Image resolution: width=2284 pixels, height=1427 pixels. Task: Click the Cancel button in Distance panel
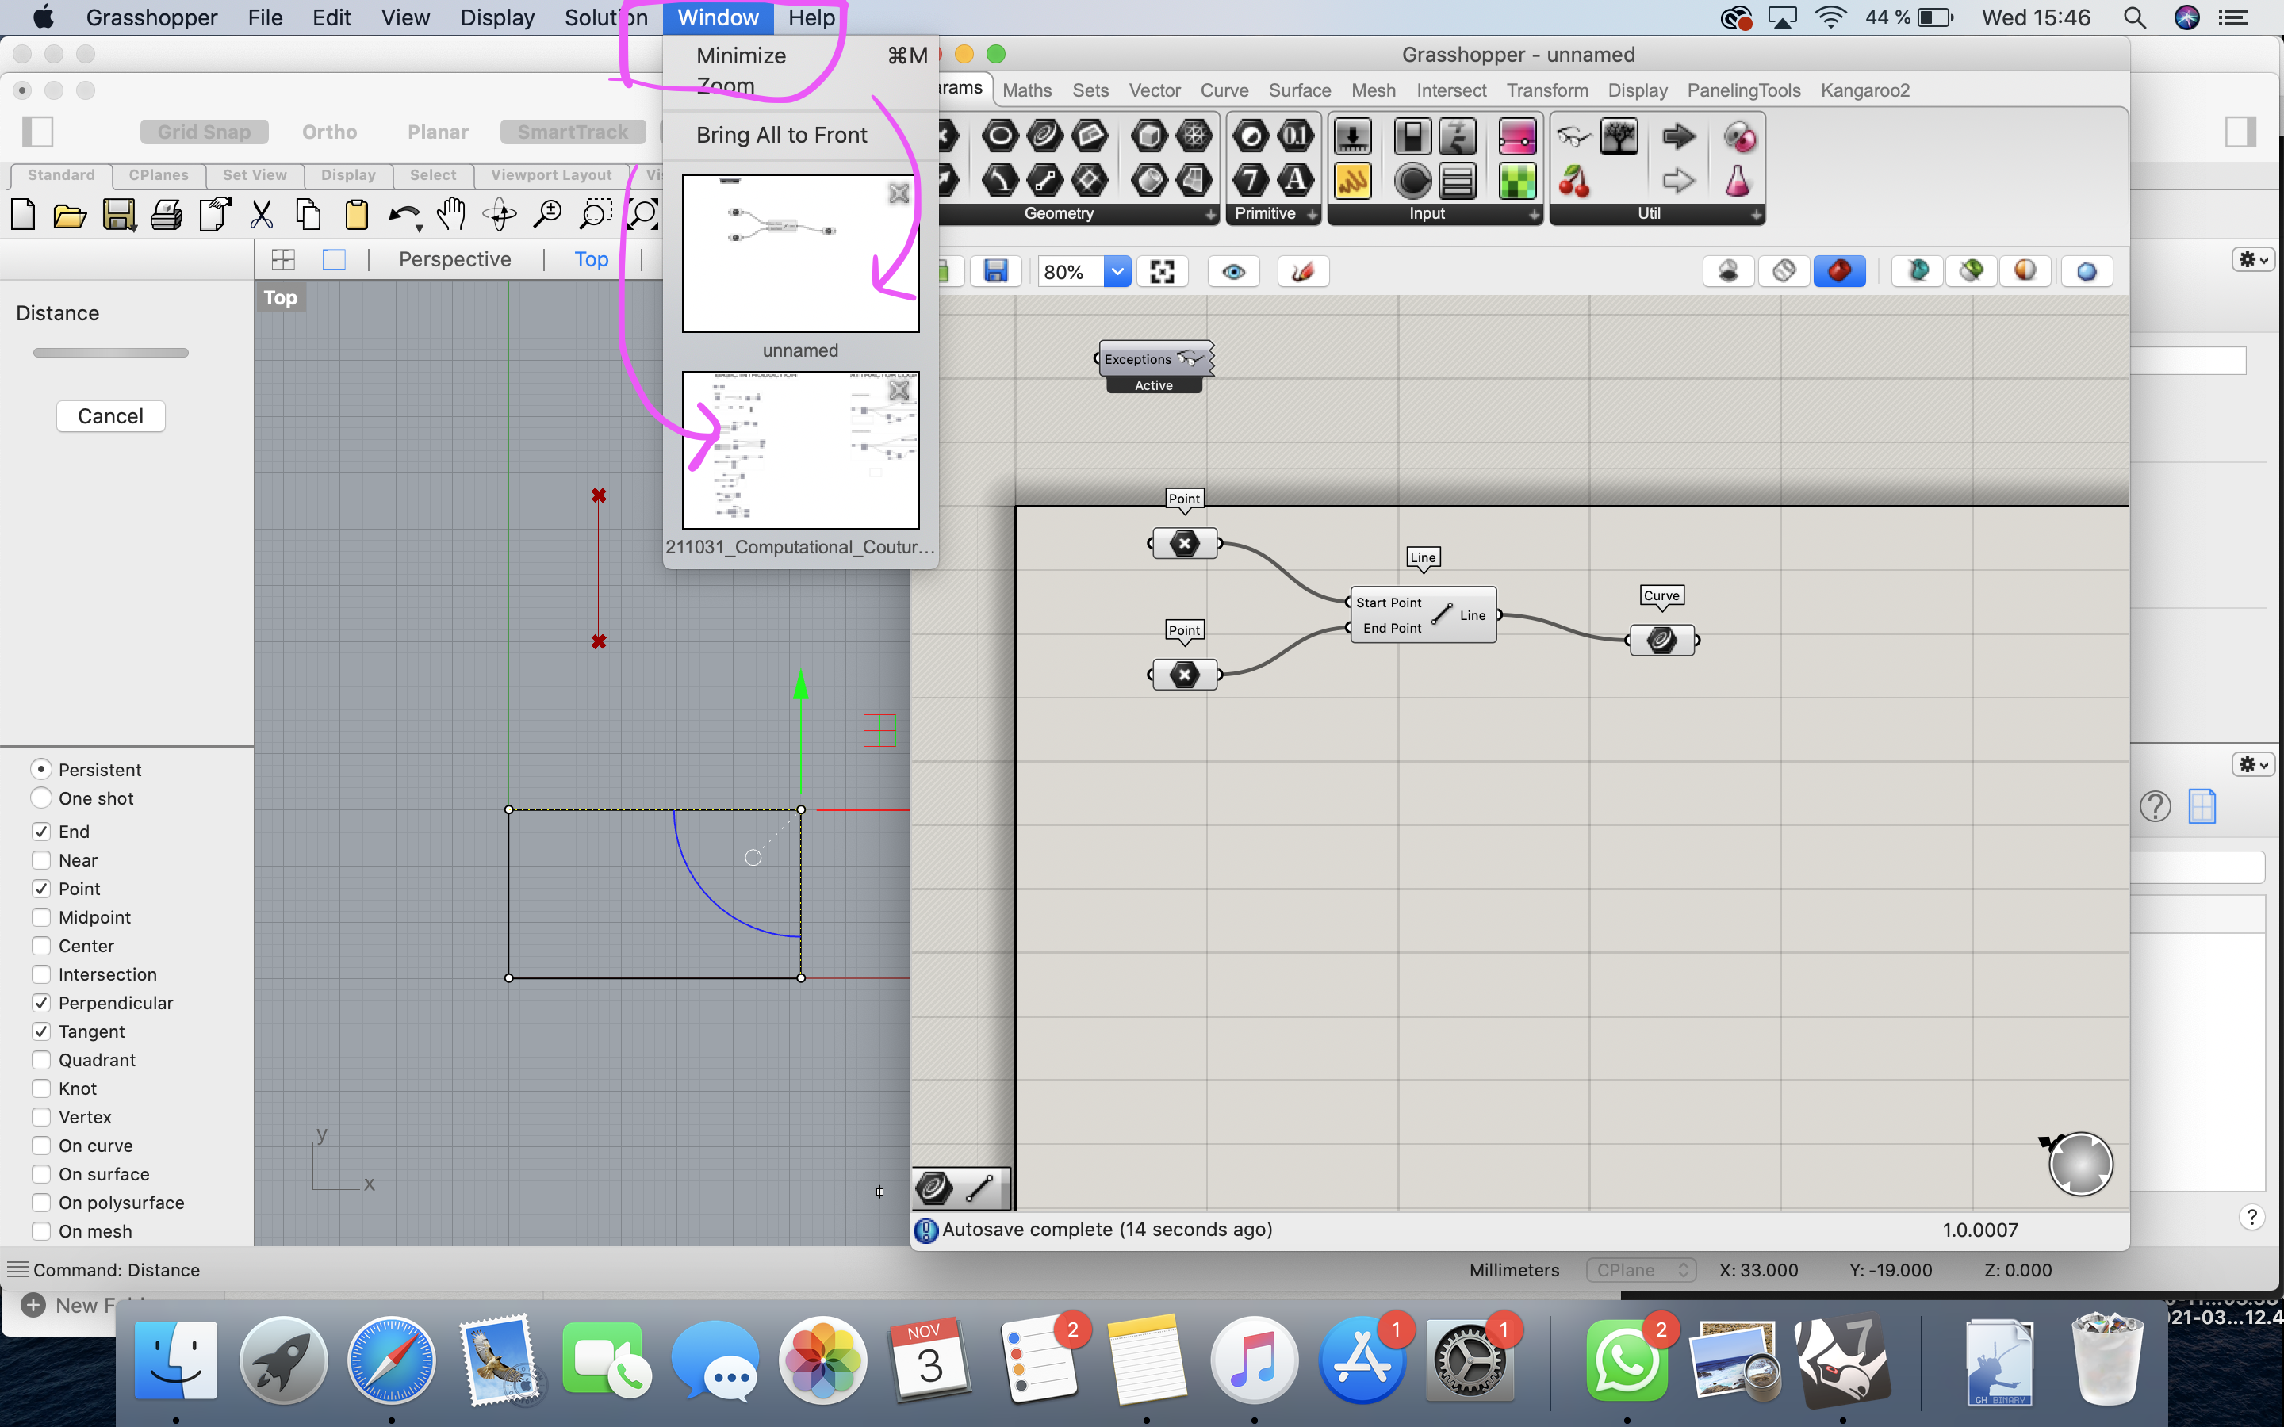tap(110, 416)
